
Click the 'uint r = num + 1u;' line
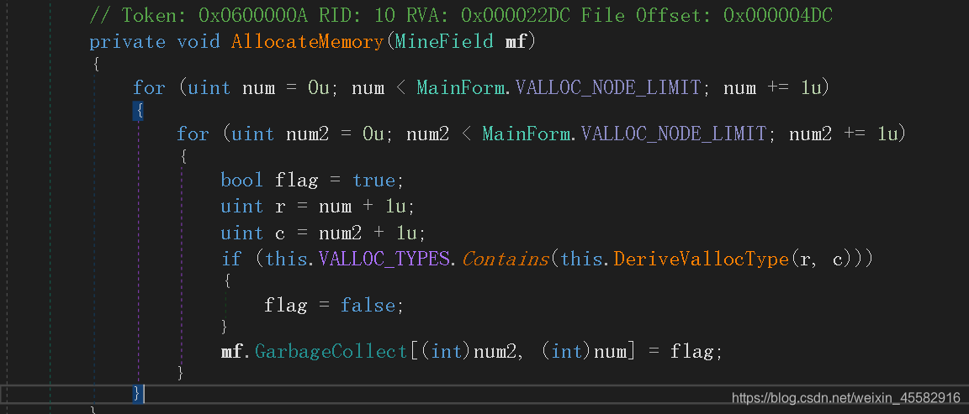(x=318, y=206)
